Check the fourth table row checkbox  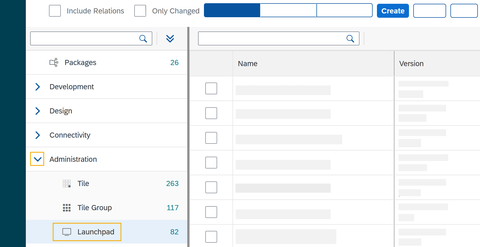tap(211, 163)
